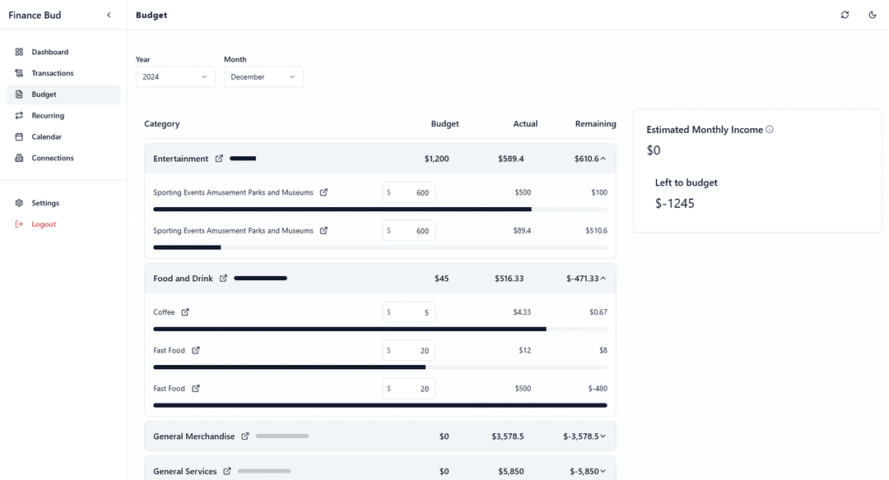Click Coffee remaining $0.67 value

pos(598,312)
